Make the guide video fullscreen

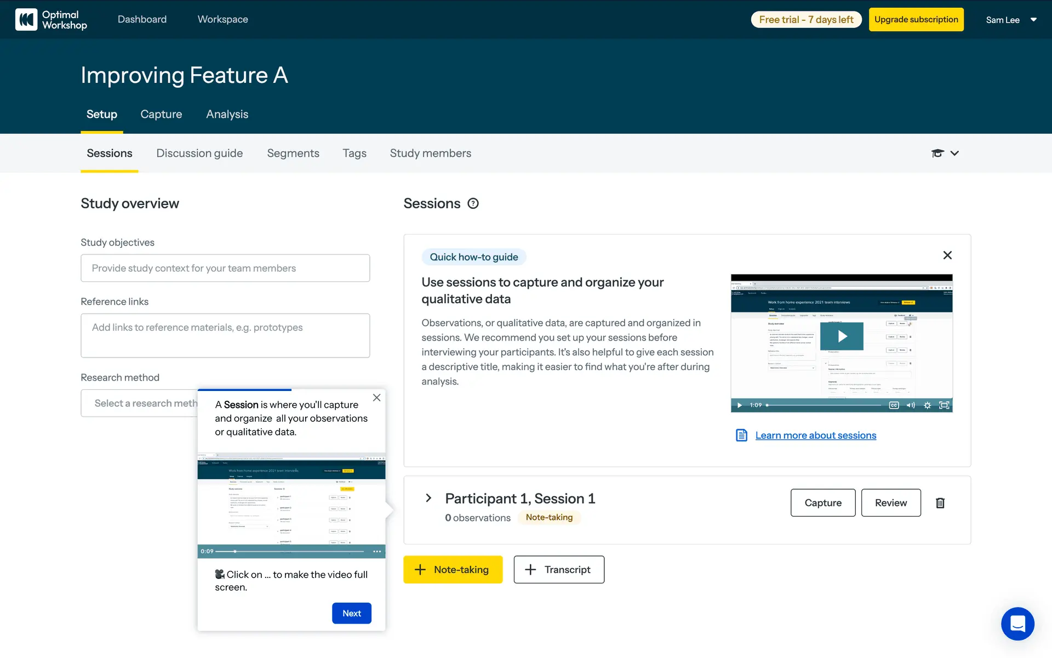944,405
